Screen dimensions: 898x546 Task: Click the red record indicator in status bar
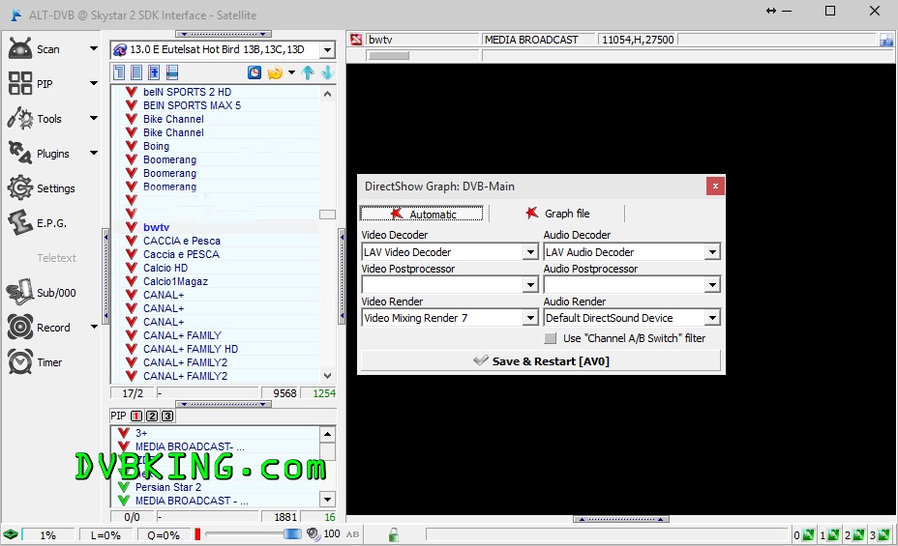click(x=197, y=534)
